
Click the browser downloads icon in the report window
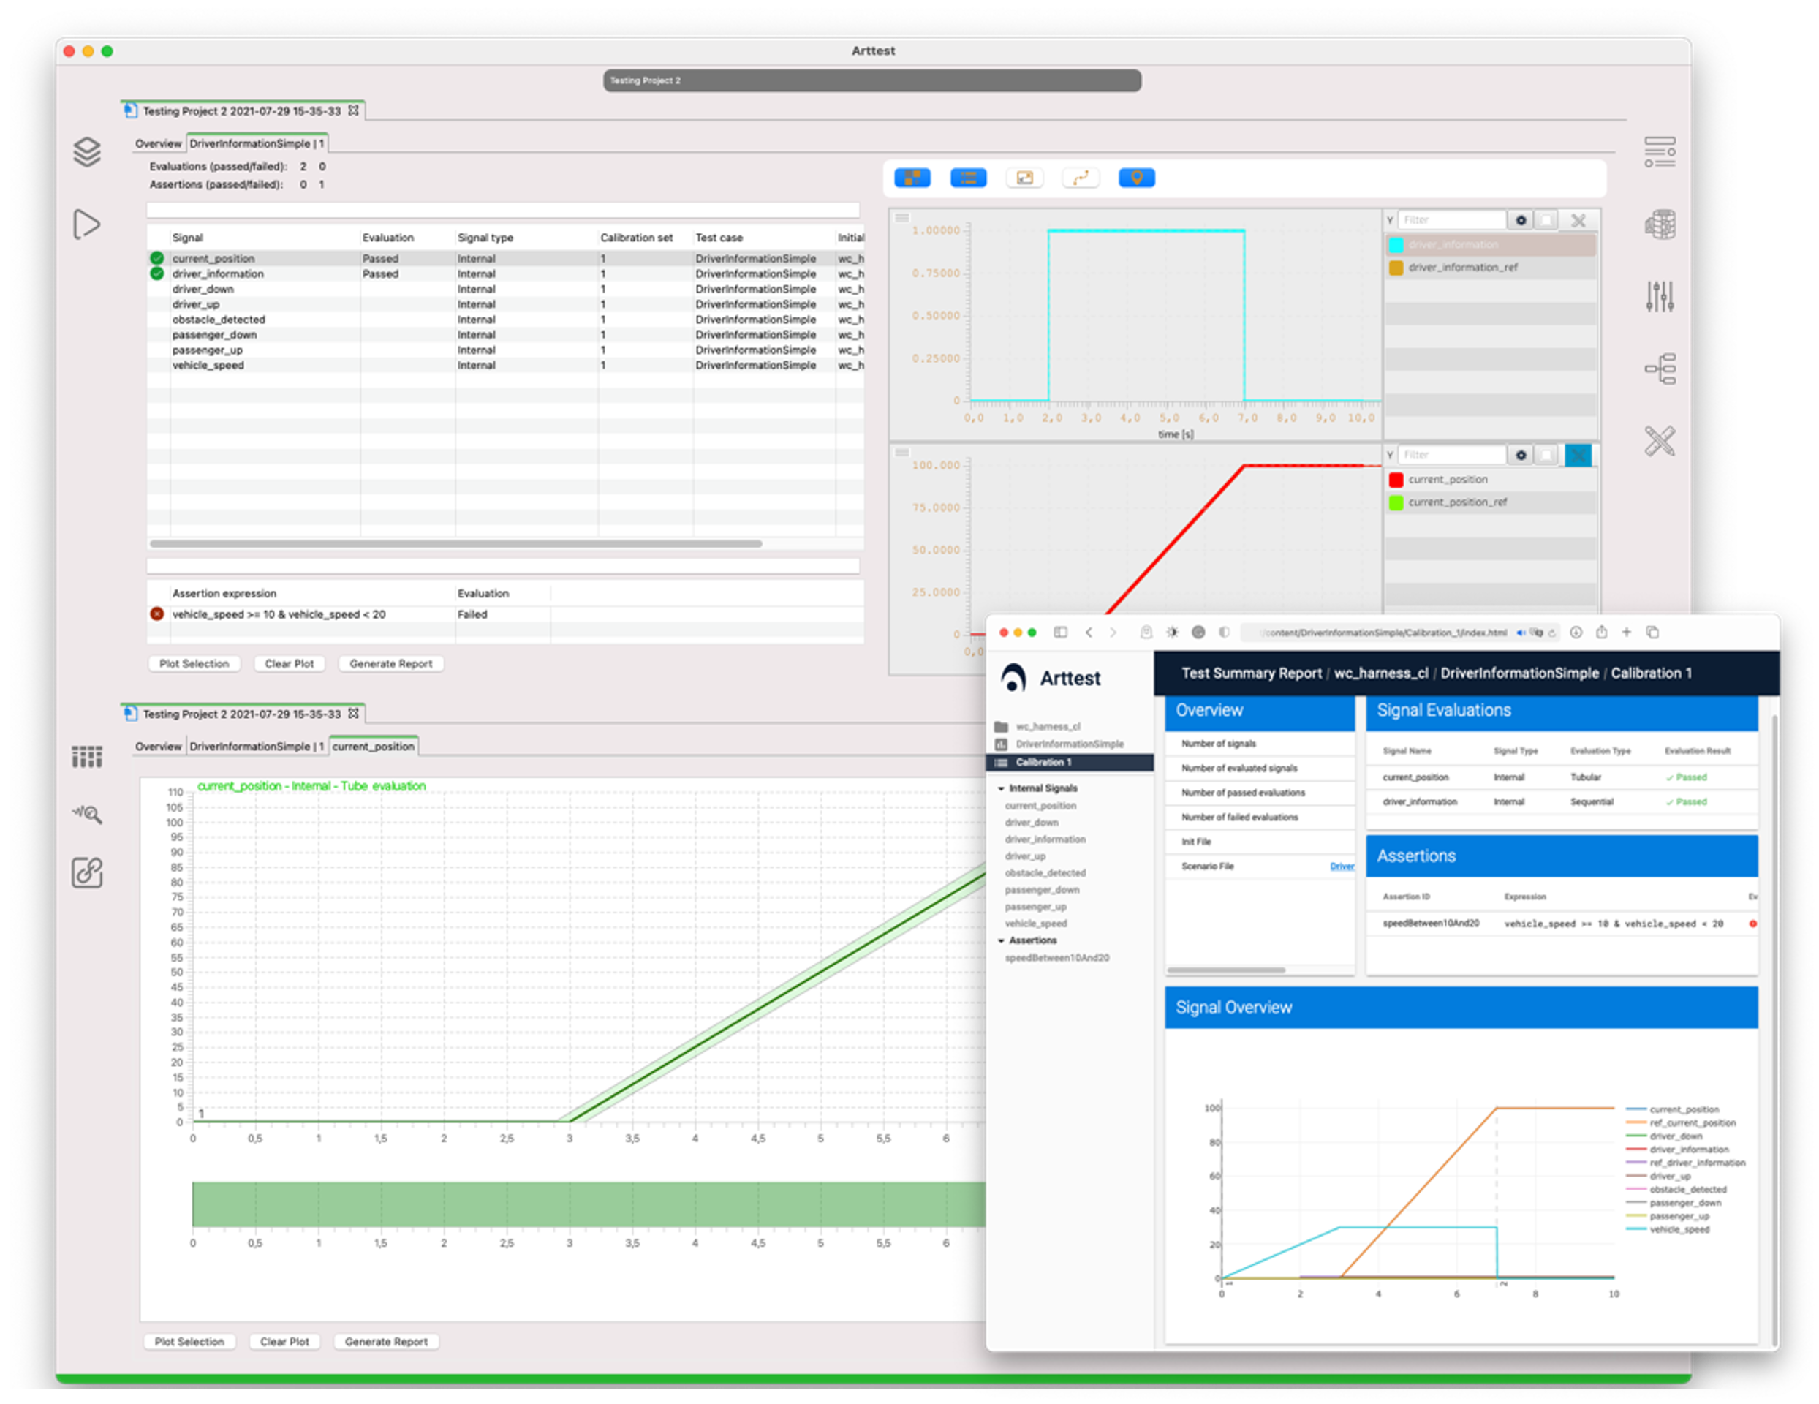[x=1576, y=633]
